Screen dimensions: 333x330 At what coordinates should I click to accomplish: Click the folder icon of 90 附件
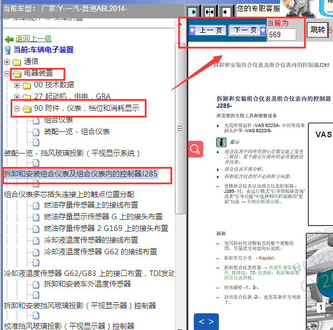(x=27, y=109)
